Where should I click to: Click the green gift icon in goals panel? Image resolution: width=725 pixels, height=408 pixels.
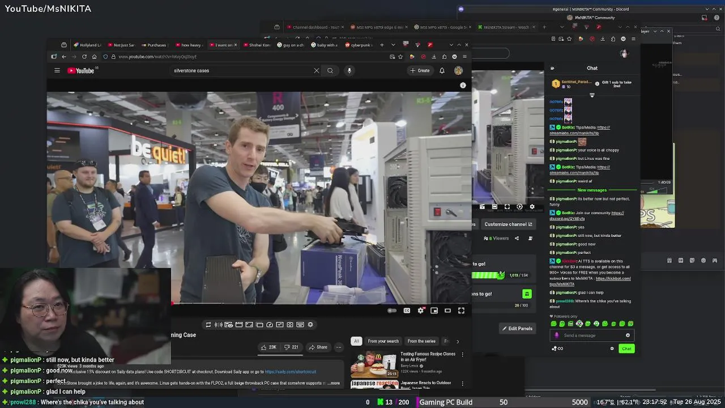[x=527, y=294]
